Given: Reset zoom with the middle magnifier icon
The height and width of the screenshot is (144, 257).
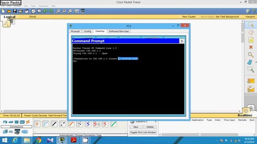Looking at the screenshot, I should (x=64, y=11).
